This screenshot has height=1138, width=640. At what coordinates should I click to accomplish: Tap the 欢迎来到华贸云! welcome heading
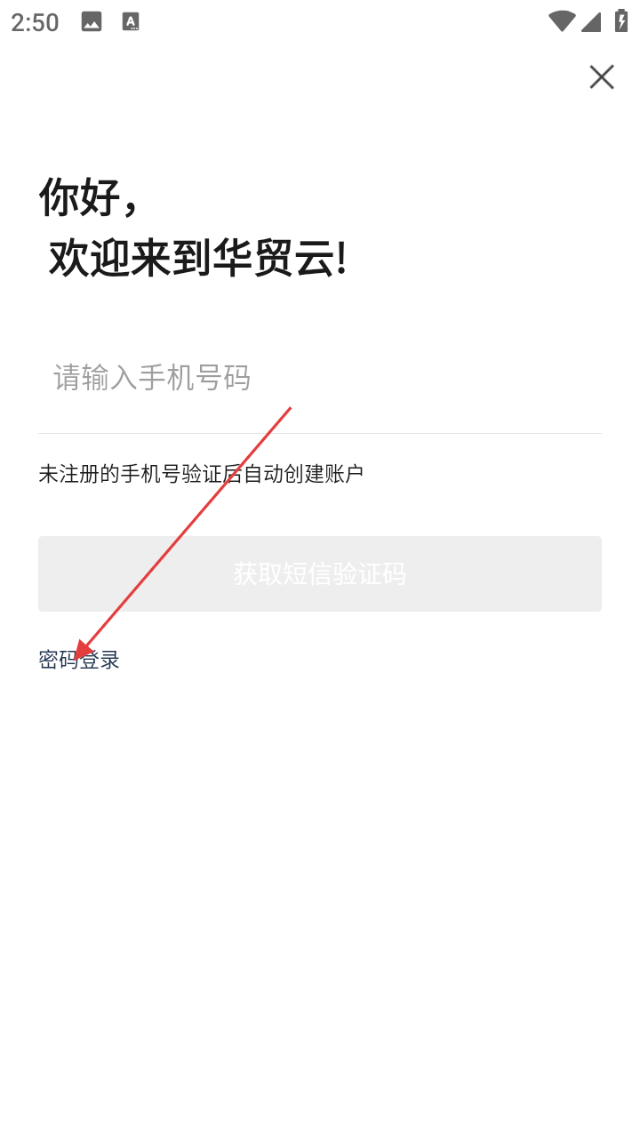[197, 258]
